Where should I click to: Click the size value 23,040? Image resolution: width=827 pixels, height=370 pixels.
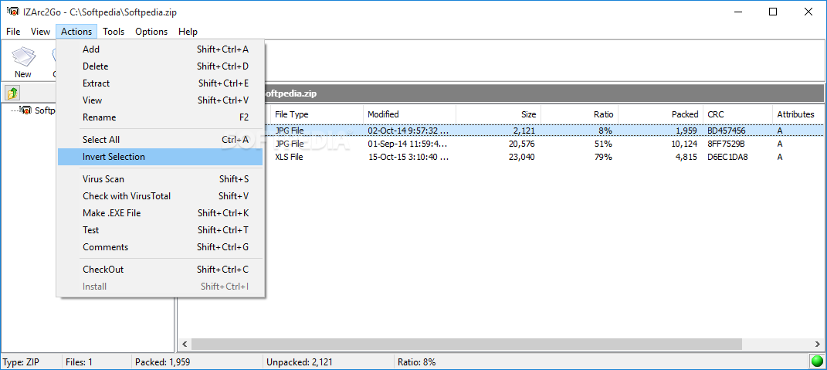[x=522, y=157]
